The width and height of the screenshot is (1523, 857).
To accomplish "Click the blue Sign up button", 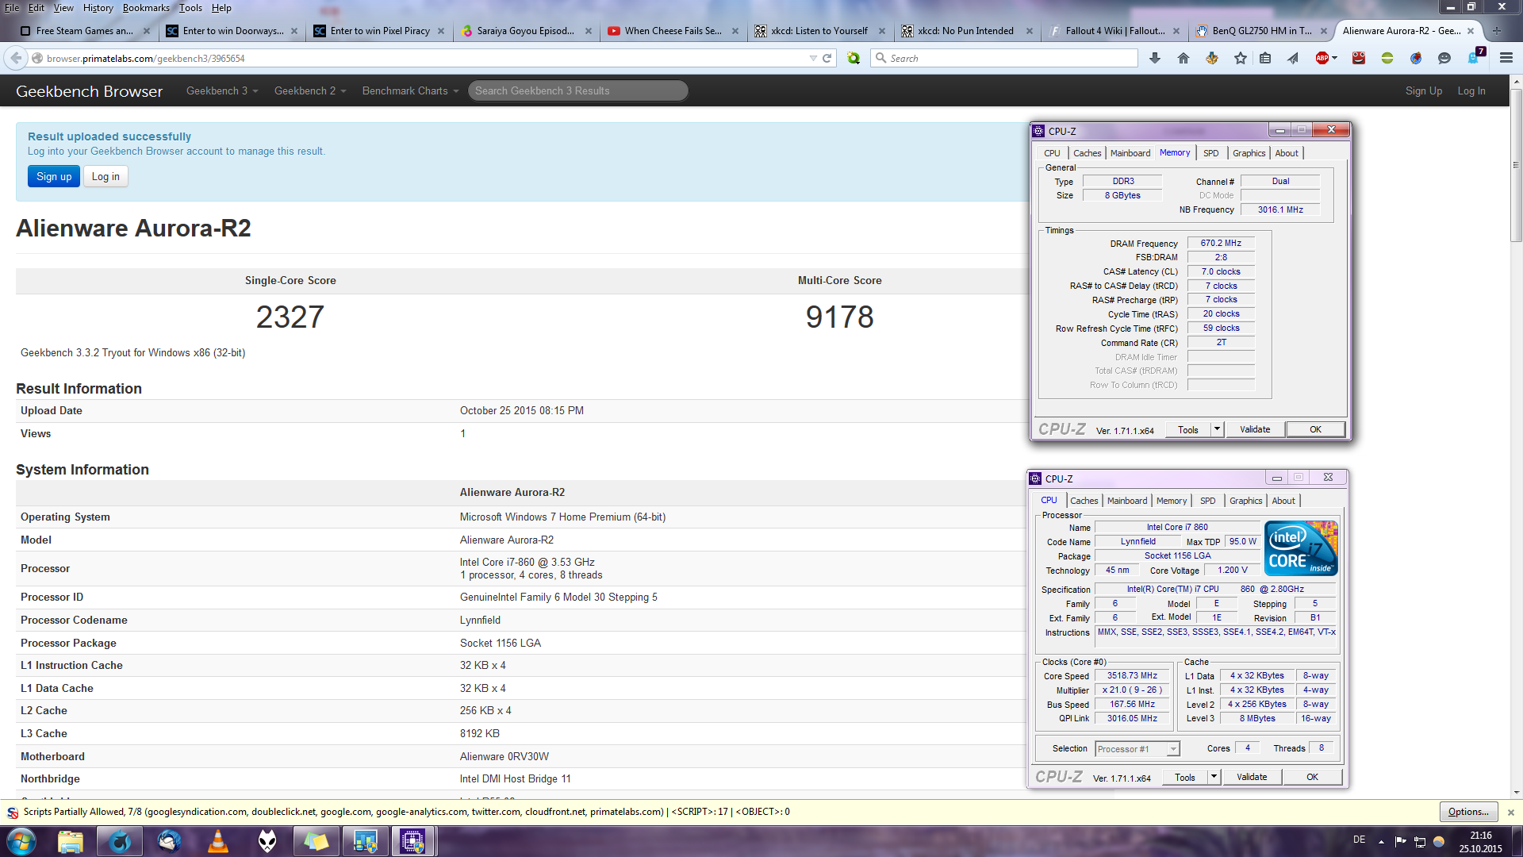I will pos(54,176).
